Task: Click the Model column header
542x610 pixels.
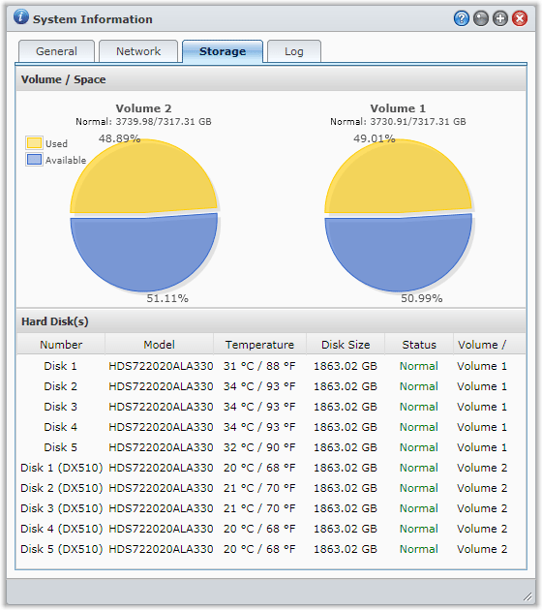Action: point(159,345)
